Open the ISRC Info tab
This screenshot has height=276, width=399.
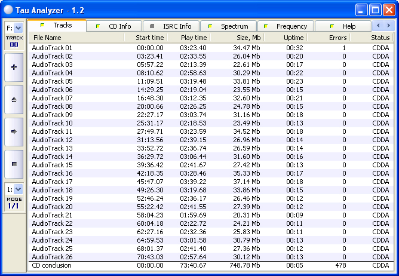(173, 26)
